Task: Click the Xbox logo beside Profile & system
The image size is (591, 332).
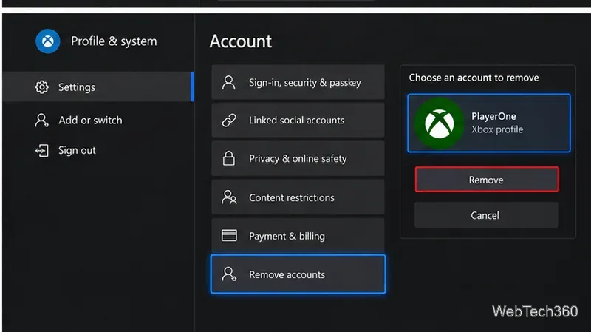Action: coord(48,41)
